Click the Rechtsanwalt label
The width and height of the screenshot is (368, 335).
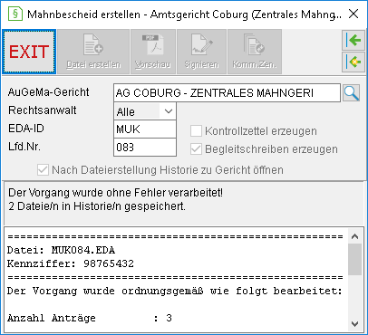coord(43,110)
